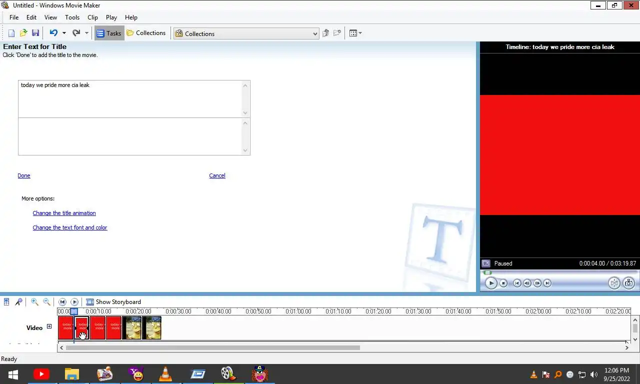The width and height of the screenshot is (640, 384).
Task: Switch preview monitor to full screen
Action: (485, 263)
